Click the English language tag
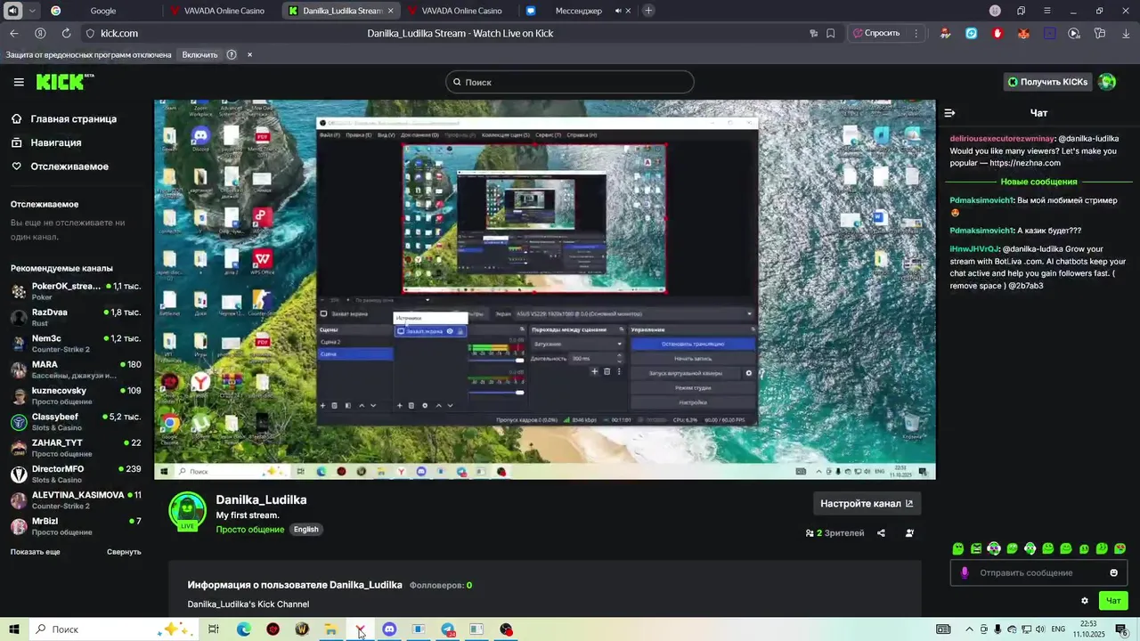 click(306, 529)
